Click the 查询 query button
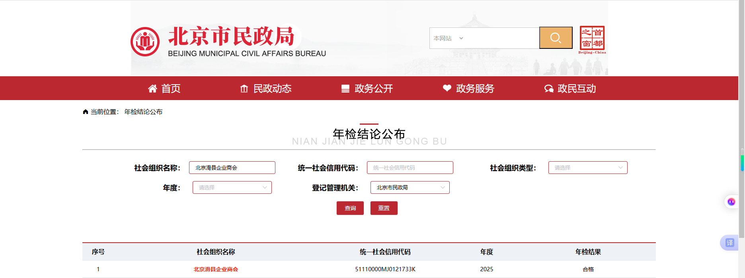The height and width of the screenshot is (278, 745). 350,208
